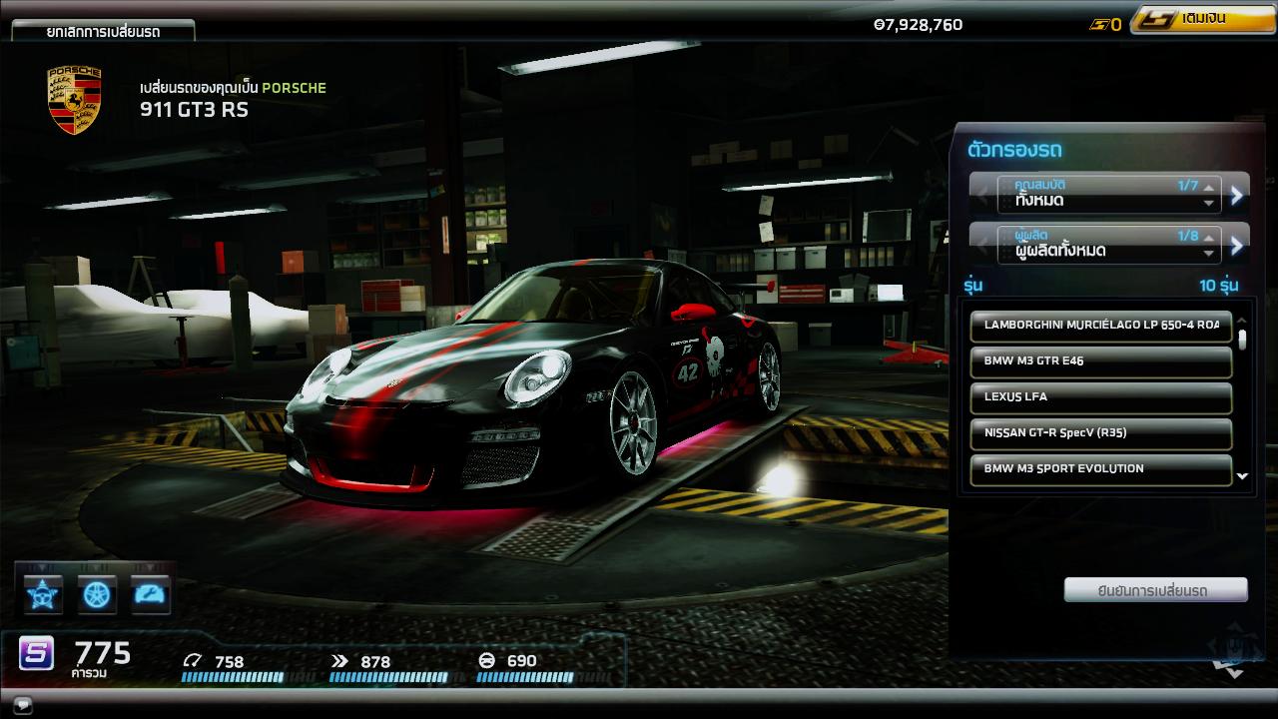Click the purple S class badge
1278x719 pixels.
37,654
